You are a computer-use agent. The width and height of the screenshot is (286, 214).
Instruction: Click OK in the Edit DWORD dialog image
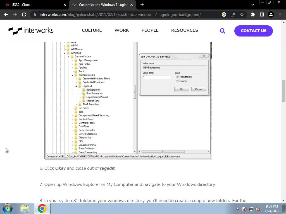click(182, 89)
